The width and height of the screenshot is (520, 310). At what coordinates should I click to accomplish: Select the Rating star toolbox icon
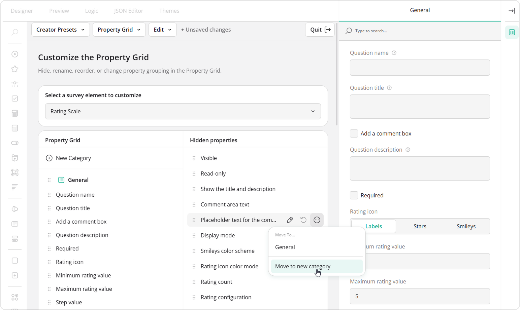click(x=15, y=69)
